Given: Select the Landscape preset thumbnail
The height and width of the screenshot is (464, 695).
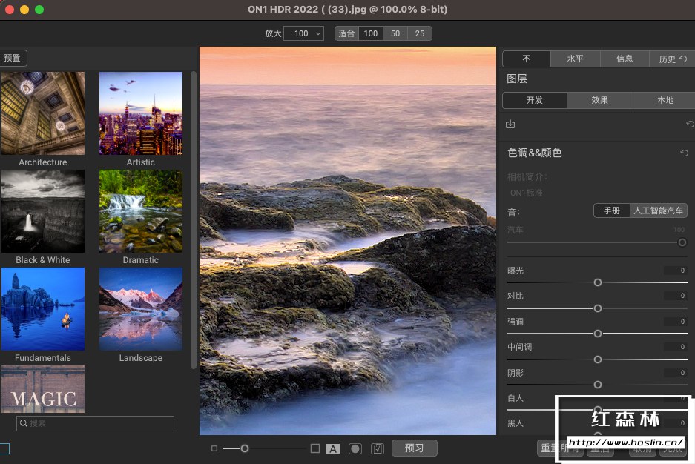Looking at the screenshot, I should click(x=140, y=309).
